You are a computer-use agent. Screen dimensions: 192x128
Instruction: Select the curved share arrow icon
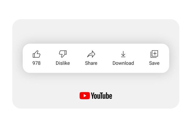point(91,54)
